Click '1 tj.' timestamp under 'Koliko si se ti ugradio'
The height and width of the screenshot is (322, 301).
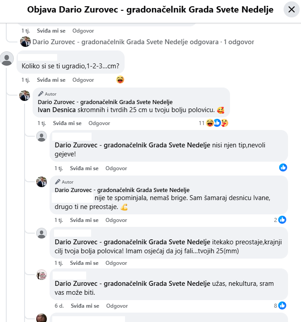click(x=25, y=80)
